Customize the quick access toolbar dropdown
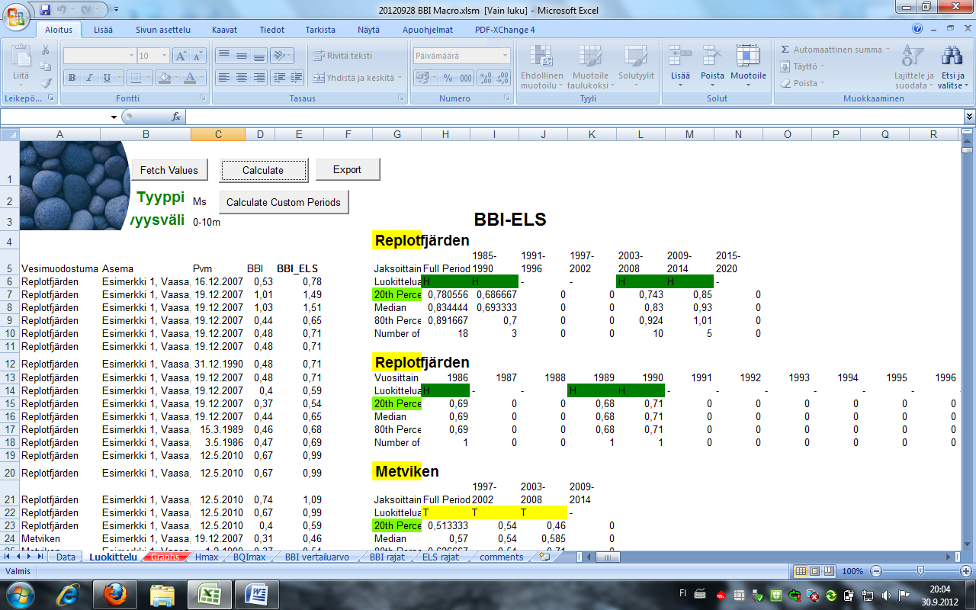Screen dimensions: 976x610 (x=115, y=10)
